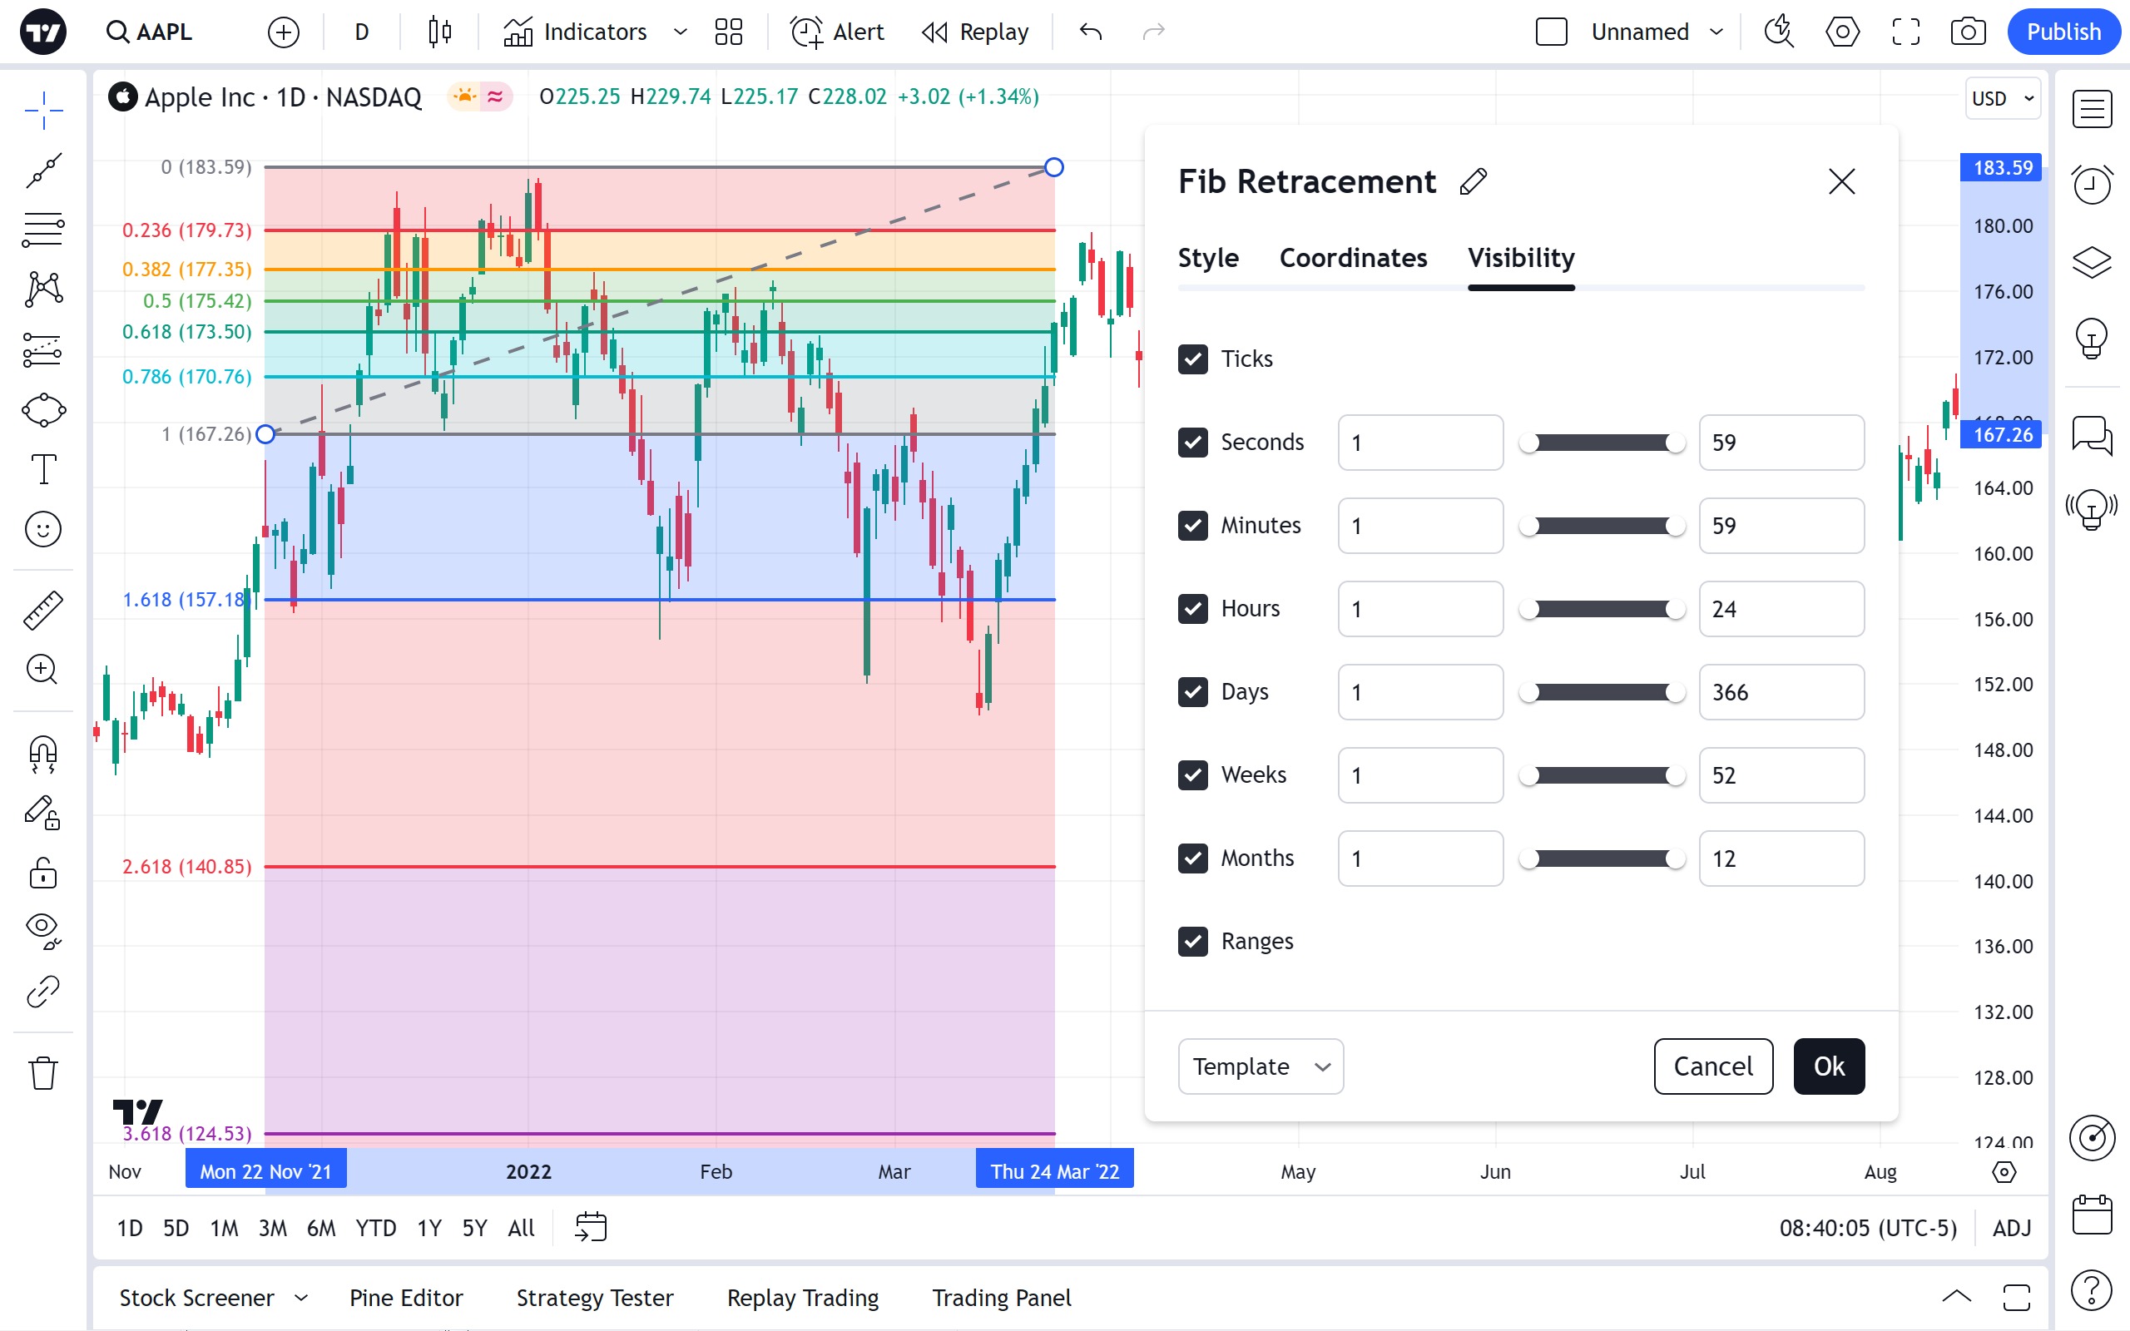Uncheck the Ticks checkbox

click(x=1192, y=359)
